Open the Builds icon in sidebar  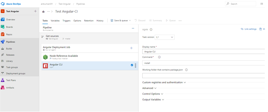(3, 49)
